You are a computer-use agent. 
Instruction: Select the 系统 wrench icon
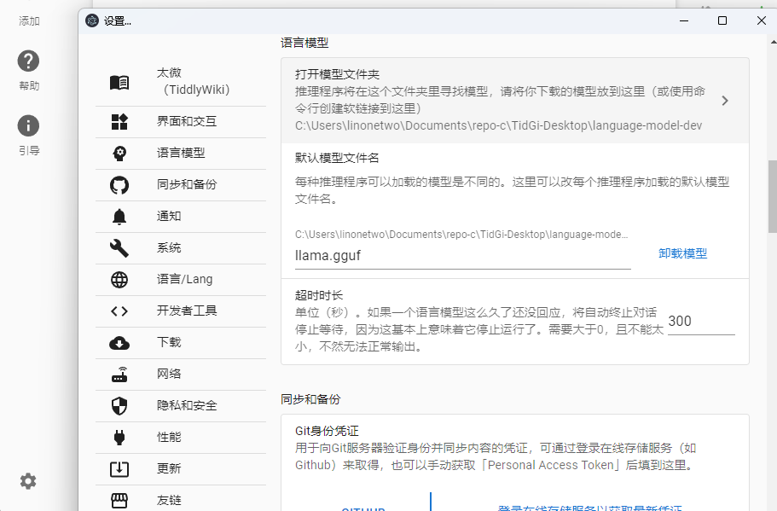(x=119, y=248)
